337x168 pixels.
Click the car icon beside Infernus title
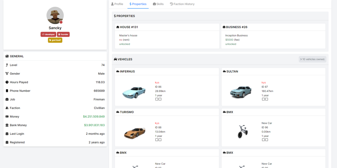[x=118, y=71]
